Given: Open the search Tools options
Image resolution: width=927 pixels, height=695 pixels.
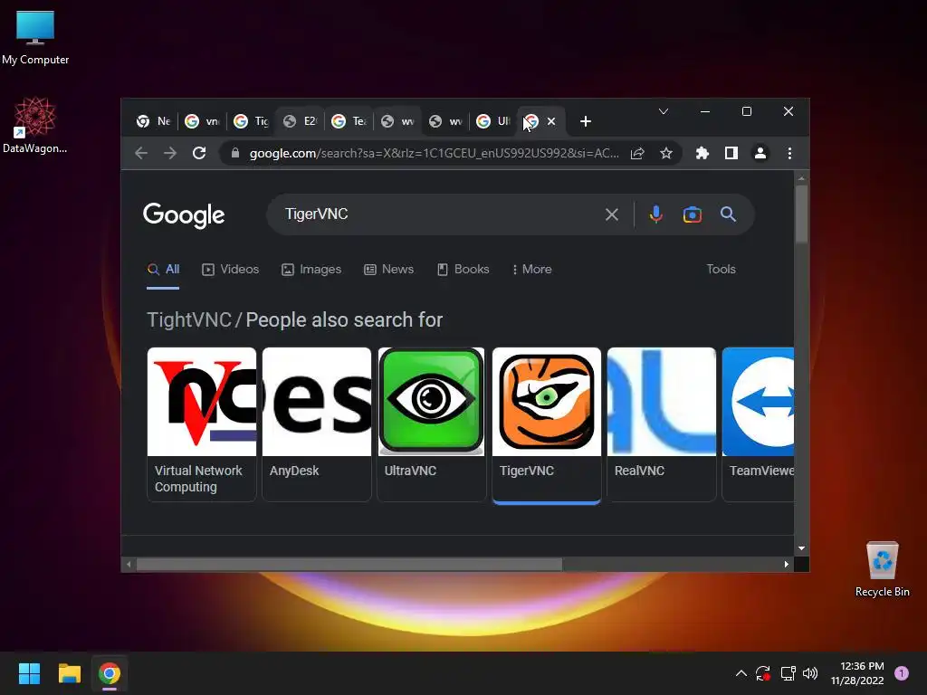Looking at the screenshot, I should (x=721, y=270).
